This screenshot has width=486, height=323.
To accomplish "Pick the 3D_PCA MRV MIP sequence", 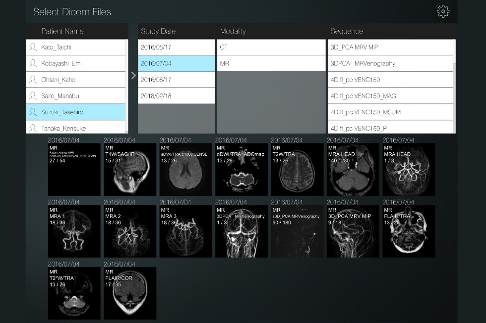I will [390, 47].
